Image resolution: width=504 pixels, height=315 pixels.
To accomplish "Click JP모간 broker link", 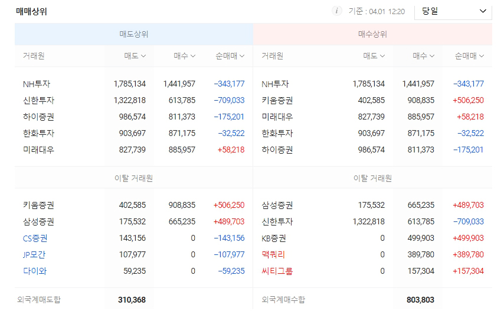I will pos(34,255).
